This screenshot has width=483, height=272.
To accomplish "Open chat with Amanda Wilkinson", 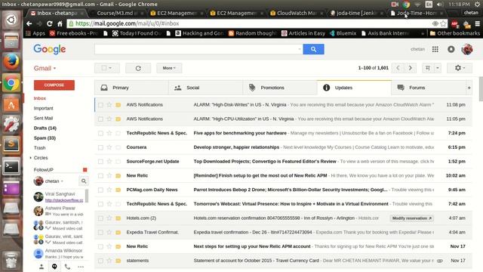I will click(x=59, y=254).
